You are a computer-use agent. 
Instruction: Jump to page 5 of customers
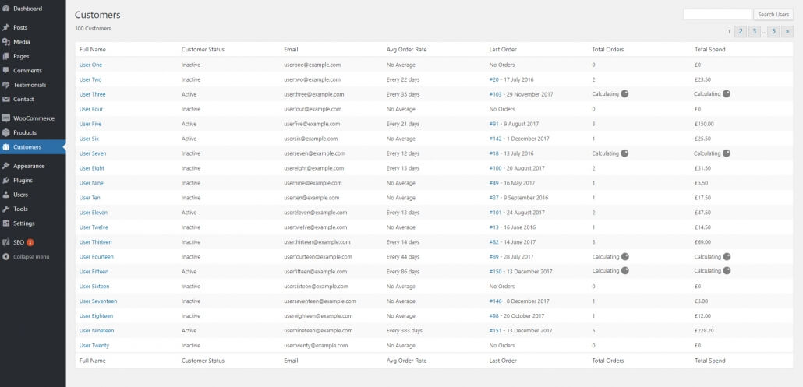click(x=774, y=31)
